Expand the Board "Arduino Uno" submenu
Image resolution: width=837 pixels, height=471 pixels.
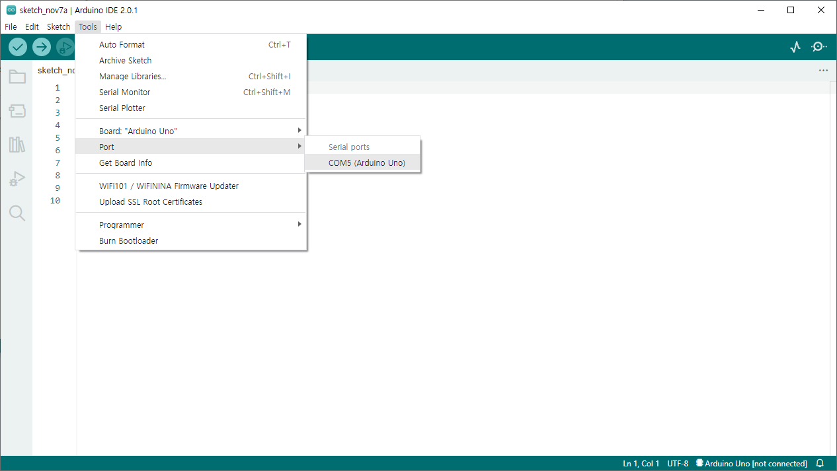(191, 131)
